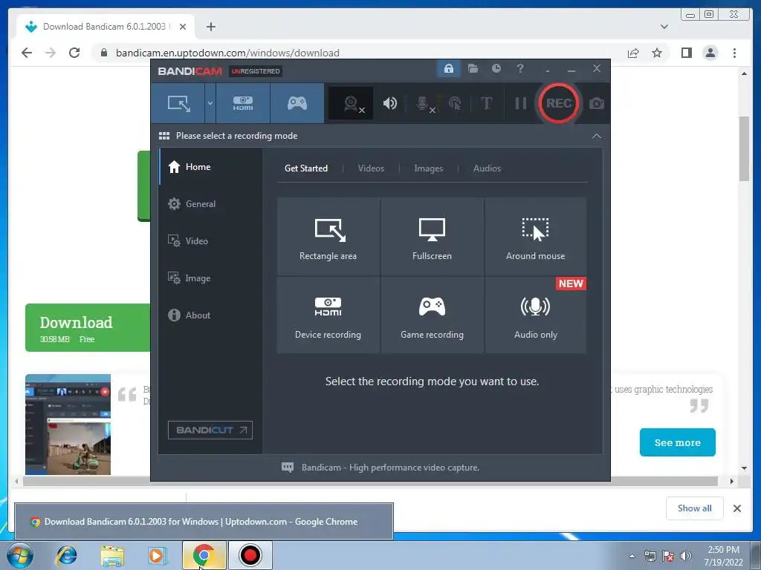Click the green Download button on webpage

(88, 327)
